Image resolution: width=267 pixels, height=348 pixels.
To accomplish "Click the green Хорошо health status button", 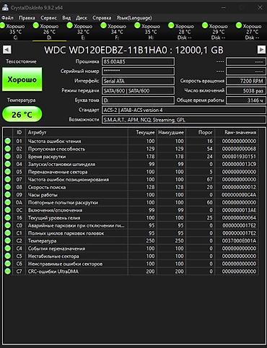I will coord(22,79).
